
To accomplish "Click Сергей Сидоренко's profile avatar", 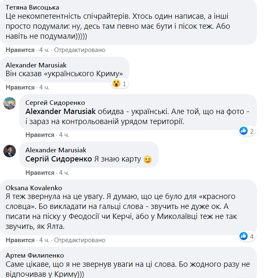I will point(10,103).
